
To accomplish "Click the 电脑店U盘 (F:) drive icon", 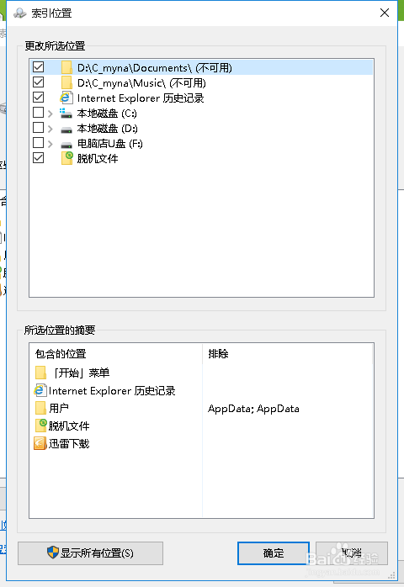I will 66,144.
